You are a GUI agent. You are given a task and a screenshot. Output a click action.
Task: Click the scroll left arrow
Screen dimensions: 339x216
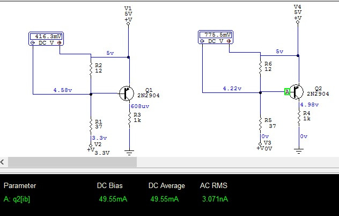coord(2,162)
